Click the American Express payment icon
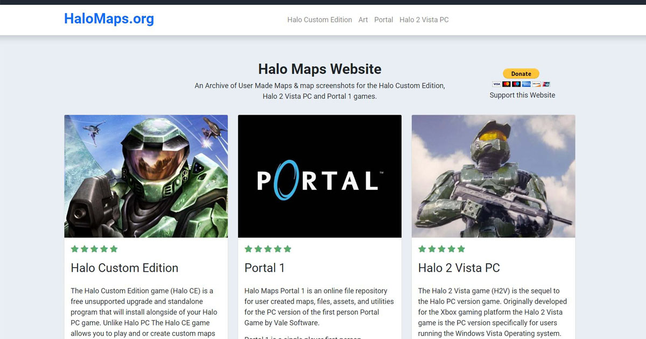The width and height of the screenshot is (646, 339). (526, 84)
